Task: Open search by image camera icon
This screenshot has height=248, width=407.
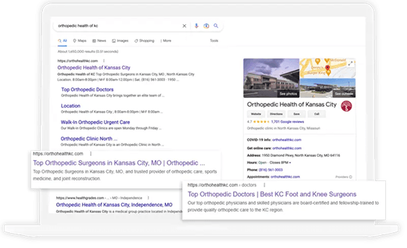Action: 206,26
